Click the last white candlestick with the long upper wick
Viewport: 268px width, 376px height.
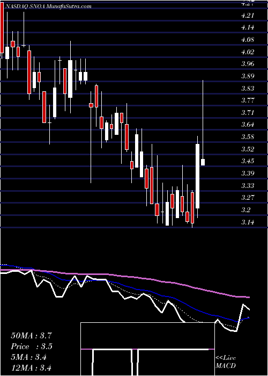(x=203, y=123)
